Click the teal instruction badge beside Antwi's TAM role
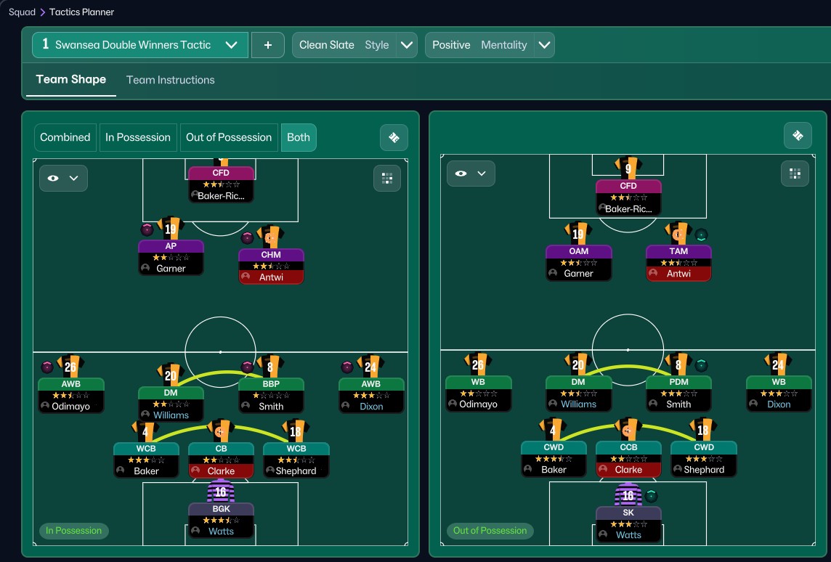 pyautogui.click(x=701, y=235)
